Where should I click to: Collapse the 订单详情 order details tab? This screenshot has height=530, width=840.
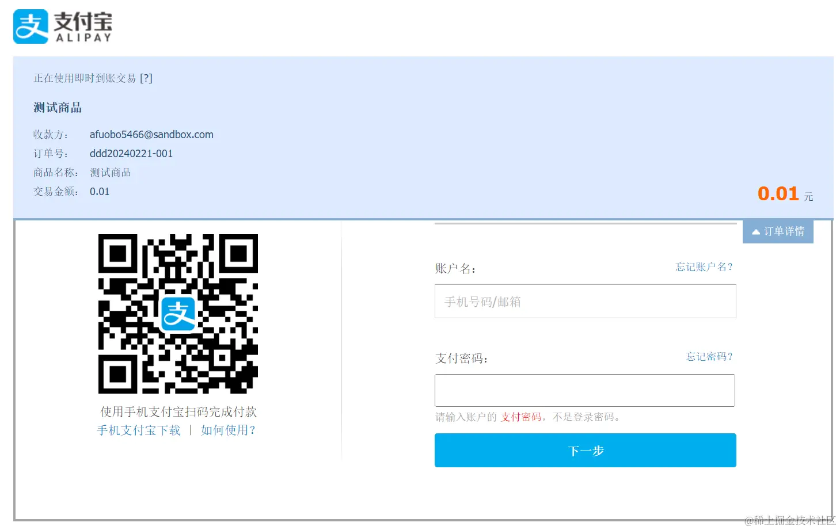pyautogui.click(x=778, y=231)
